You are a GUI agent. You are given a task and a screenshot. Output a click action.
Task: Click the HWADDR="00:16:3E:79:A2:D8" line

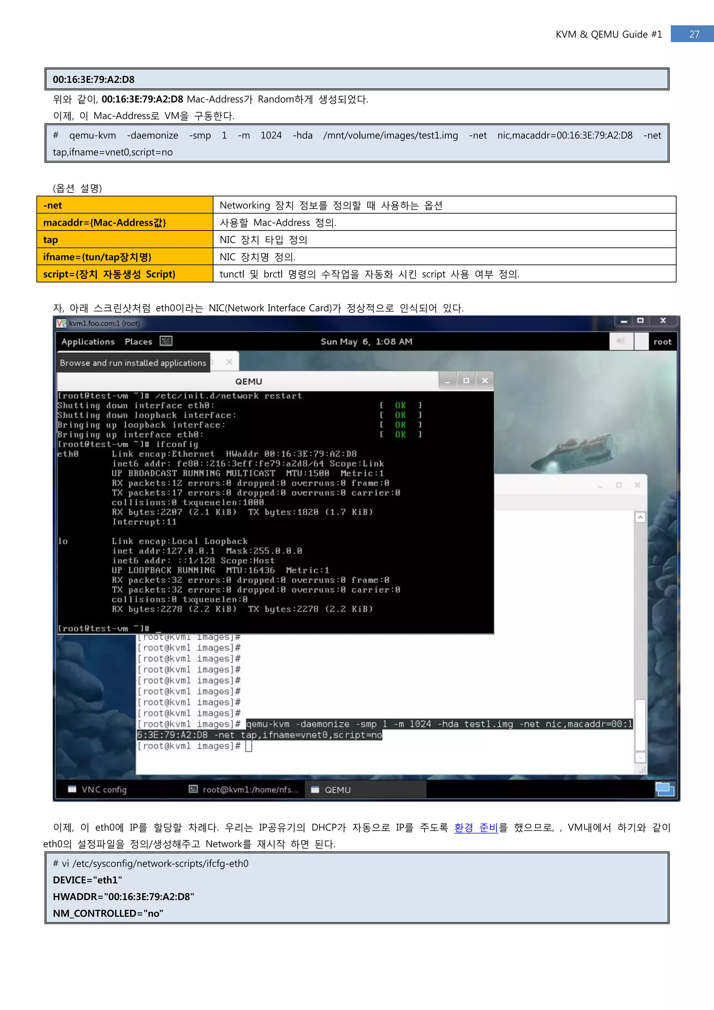coord(123,897)
